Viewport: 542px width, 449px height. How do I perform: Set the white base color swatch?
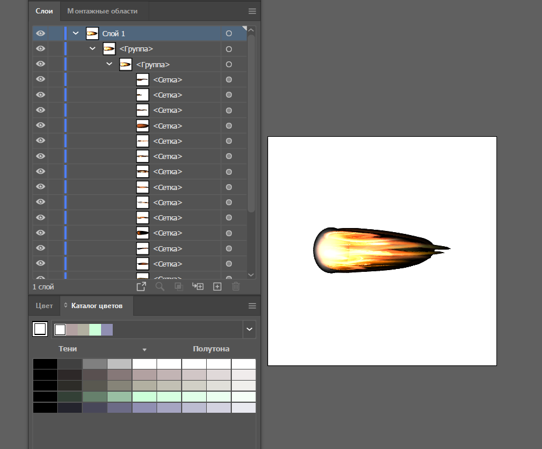click(x=40, y=329)
